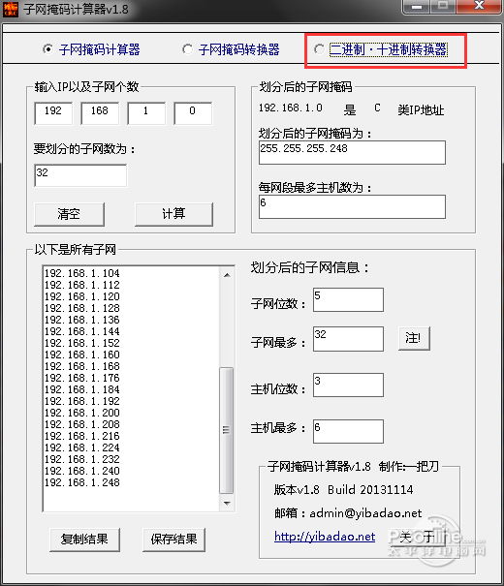Click the 计算 button
Viewport: 504px width, 586px height.
click(x=173, y=214)
